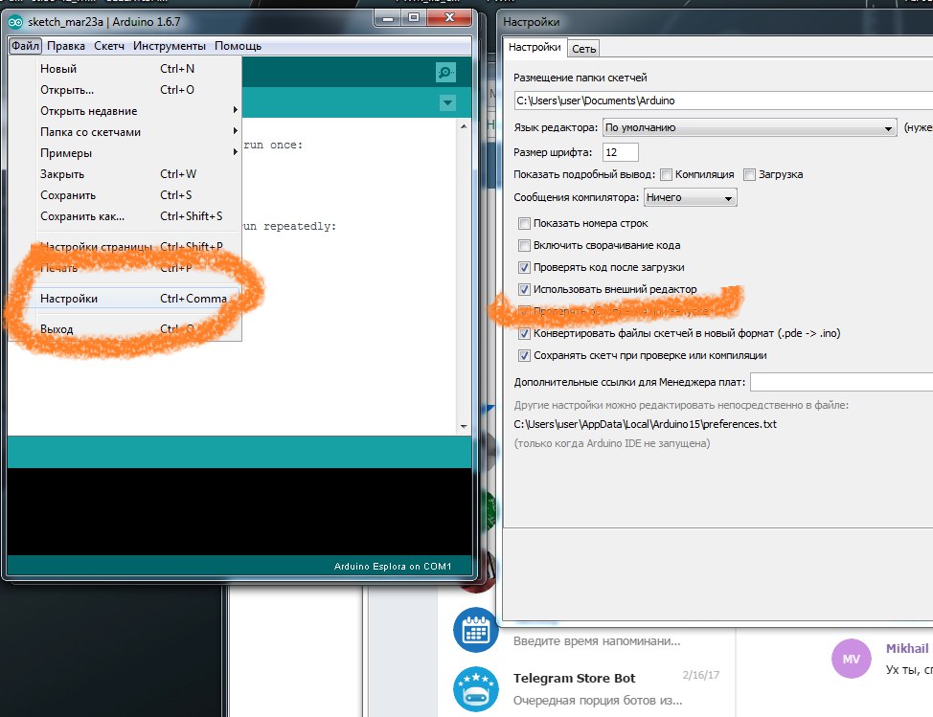
Task: Open the Скетч menu
Action: [x=109, y=46]
